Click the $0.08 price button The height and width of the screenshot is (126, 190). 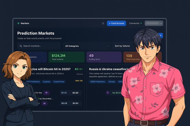(x=64, y=103)
